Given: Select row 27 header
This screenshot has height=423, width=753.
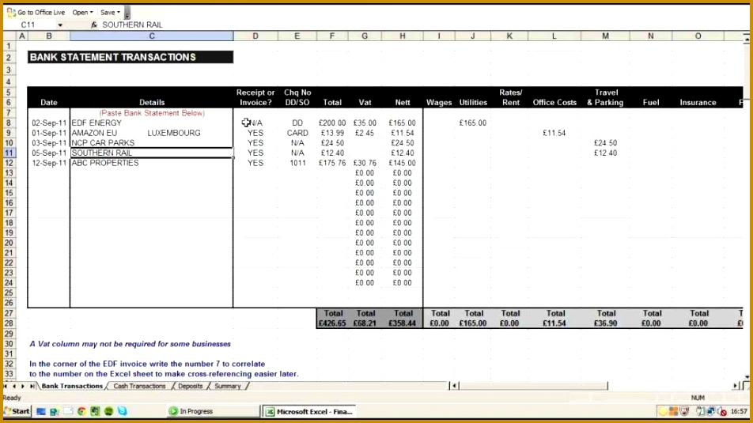Looking at the screenshot, I should coord(9,313).
